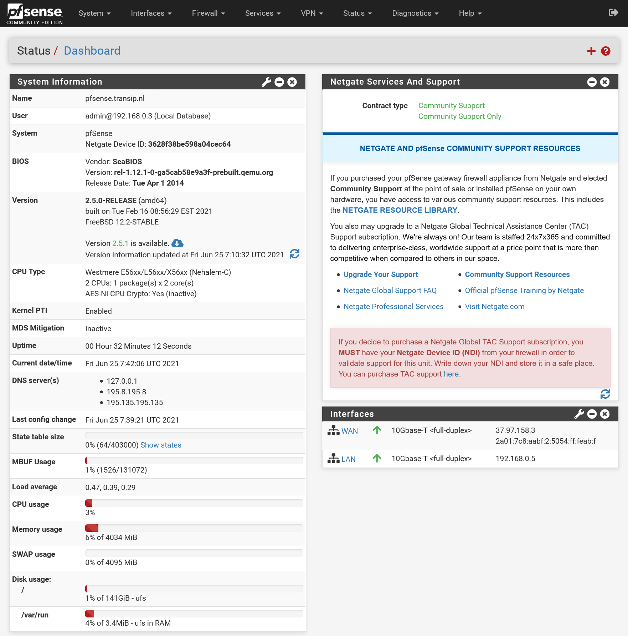This screenshot has width=628, height=636.
Task: Refresh the Netgate support information
Action: 605,394
